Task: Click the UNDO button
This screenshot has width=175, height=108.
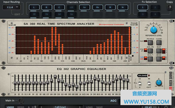Action: pos(10,107)
